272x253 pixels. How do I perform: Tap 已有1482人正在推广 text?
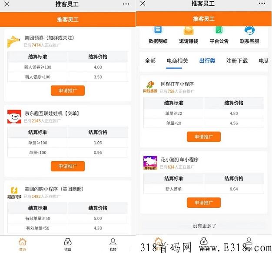[42, 196]
